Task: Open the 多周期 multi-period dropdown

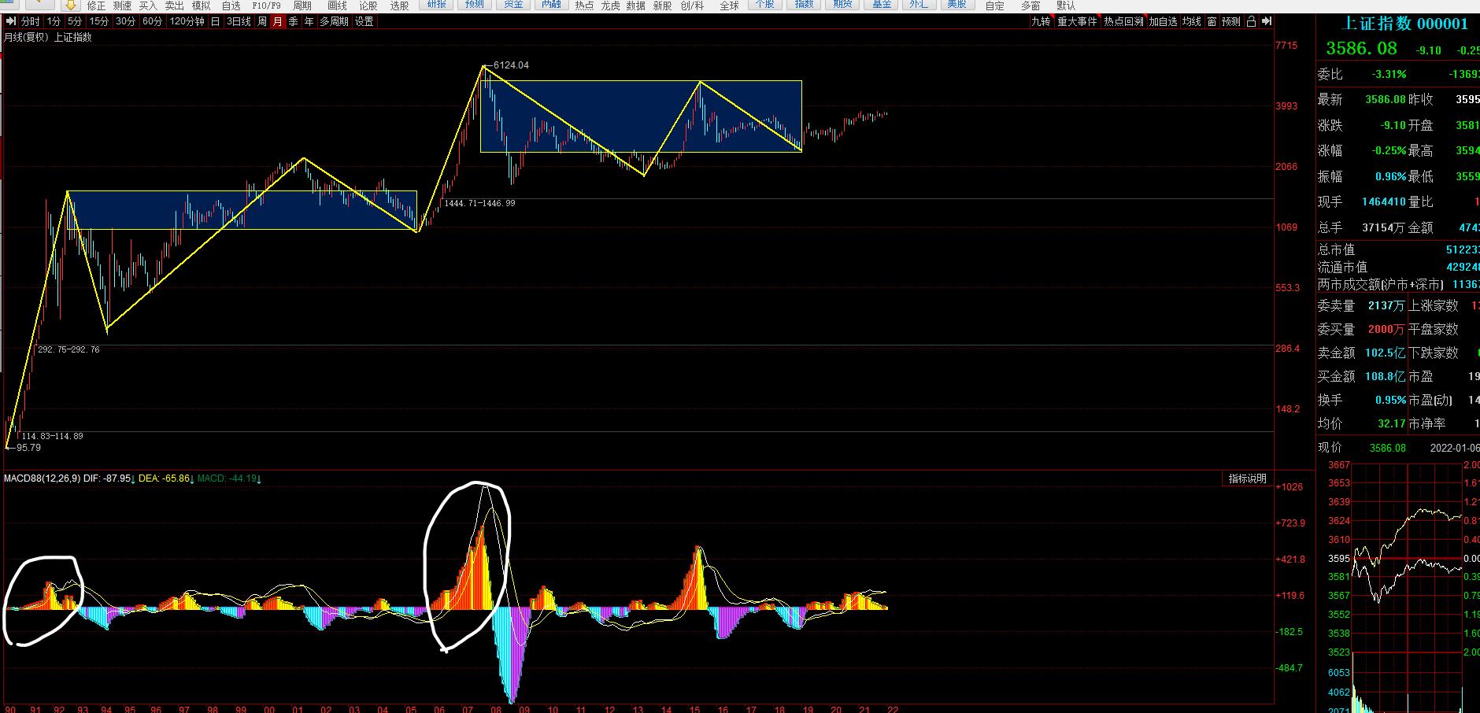Action: tap(334, 21)
